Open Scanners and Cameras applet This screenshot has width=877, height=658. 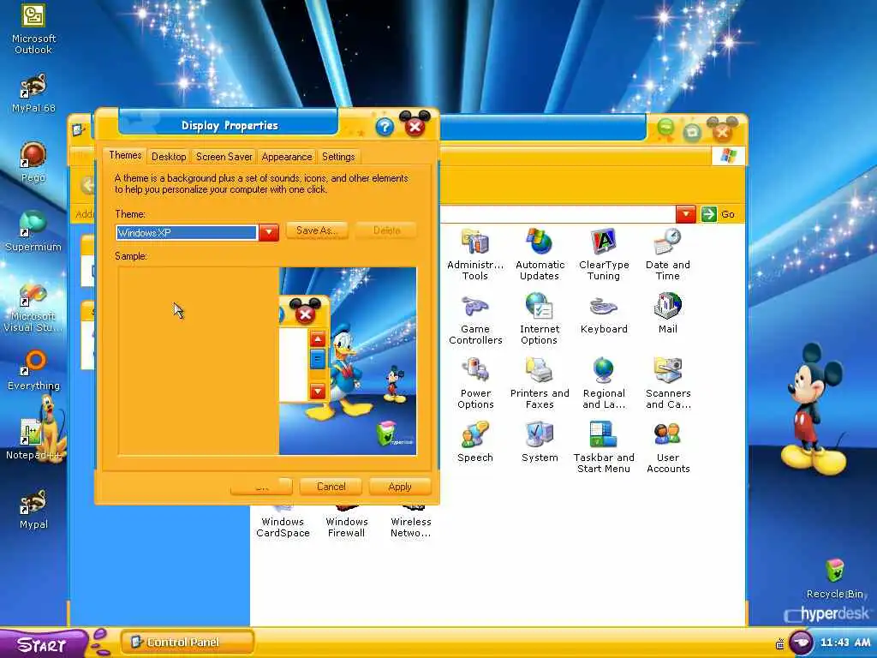point(668,384)
